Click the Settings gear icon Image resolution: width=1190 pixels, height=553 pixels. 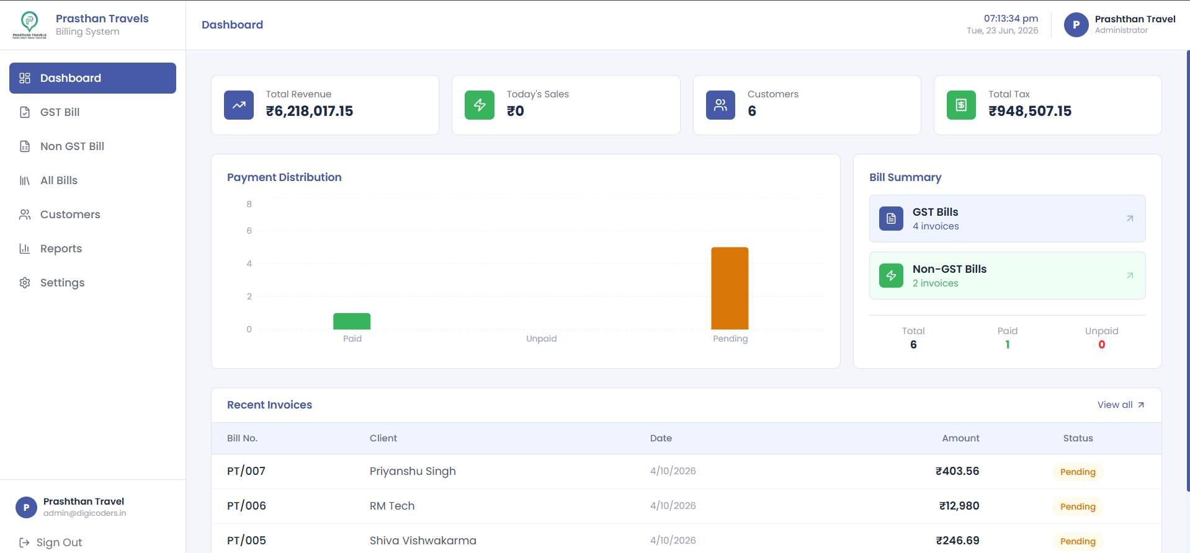pos(25,283)
